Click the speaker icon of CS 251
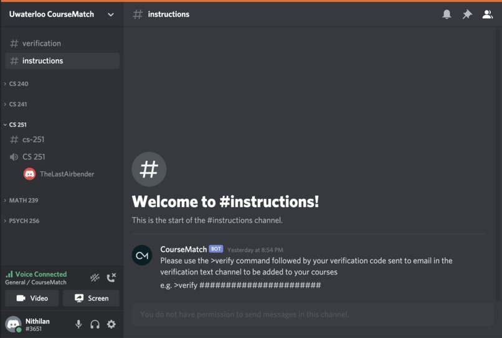The height and width of the screenshot is (338, 502). [x=14, y=157]
